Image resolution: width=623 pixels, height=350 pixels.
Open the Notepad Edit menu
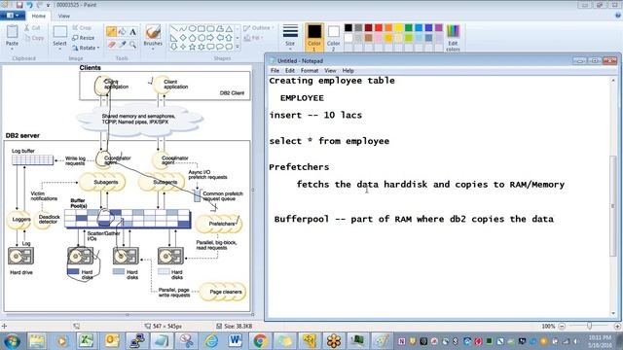[x=290, y=71]
